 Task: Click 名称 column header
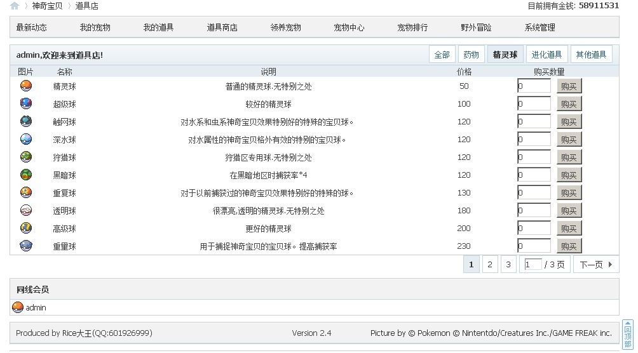click(64, 72)
